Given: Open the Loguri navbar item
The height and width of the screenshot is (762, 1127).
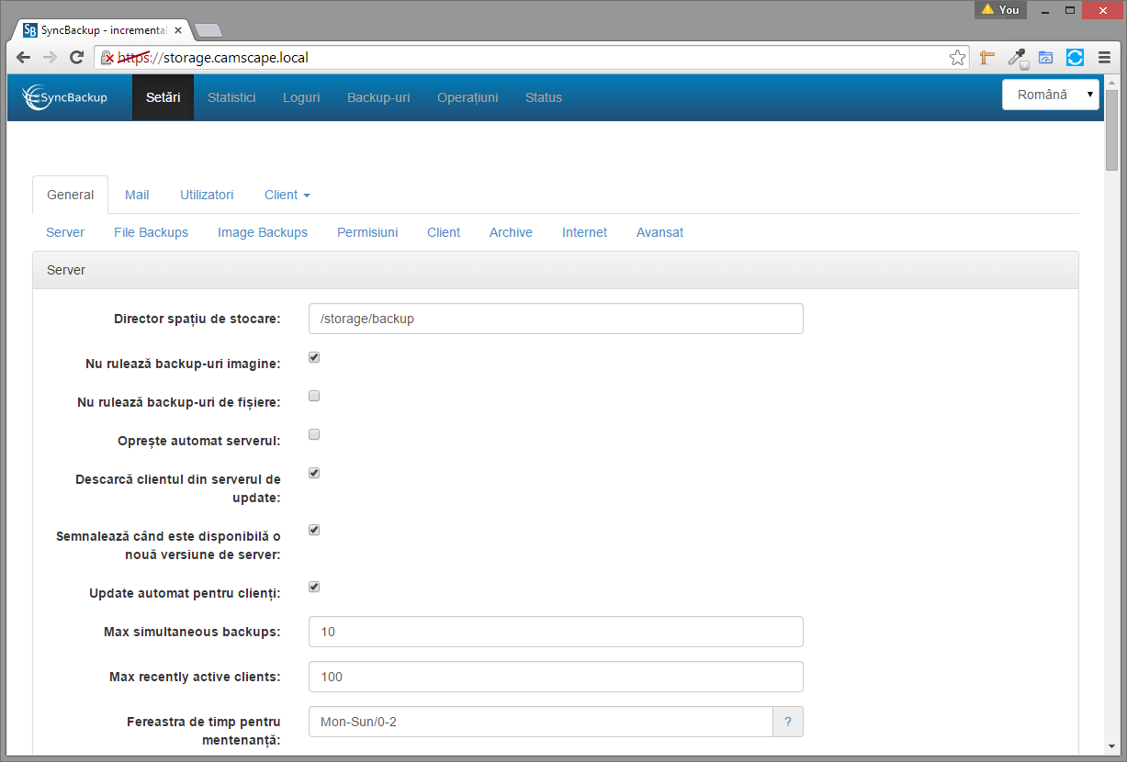Looking at the screenshot, I should [x=301, y=97].
